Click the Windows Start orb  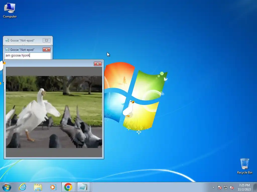(7, 187)
